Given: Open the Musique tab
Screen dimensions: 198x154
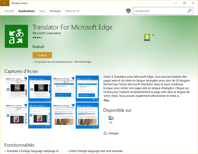Looking at the screenshot, I should [55, 11].
